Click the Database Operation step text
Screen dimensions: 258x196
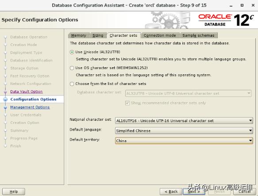coord(29,37)
